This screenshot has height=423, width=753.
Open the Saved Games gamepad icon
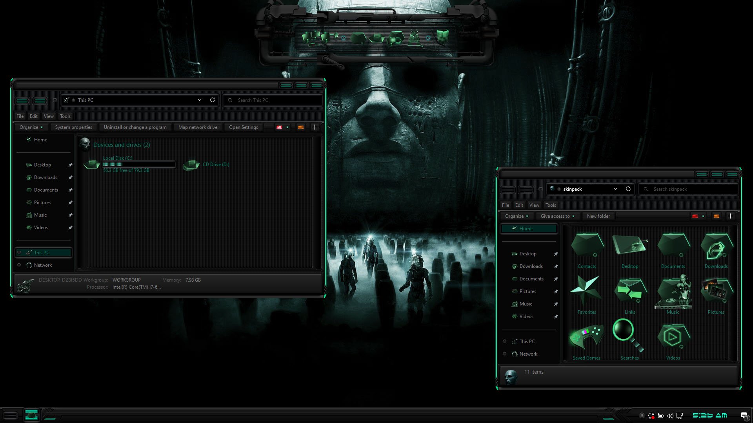[586, 336]
